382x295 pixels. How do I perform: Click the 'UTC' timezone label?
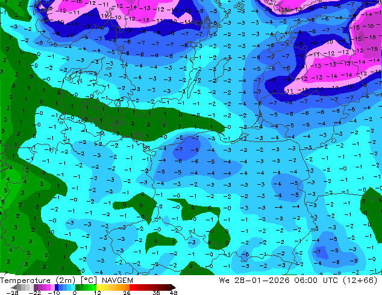click(330, 281)
